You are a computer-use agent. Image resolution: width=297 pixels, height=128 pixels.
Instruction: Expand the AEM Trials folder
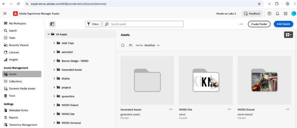pyautogui.click(x=54, y=43)
